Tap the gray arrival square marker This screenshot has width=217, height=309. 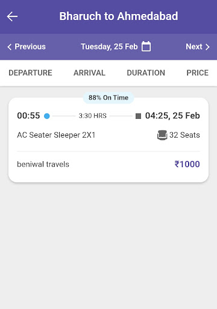click(x=138, y=116)
